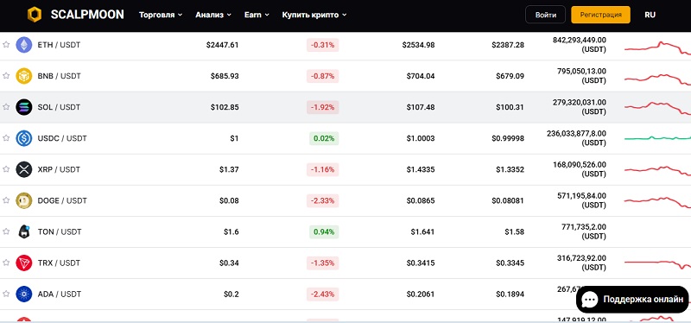691x323 pixels.
Task: Favorite the ETH / USDT pair star
Action: coord(6,45)
